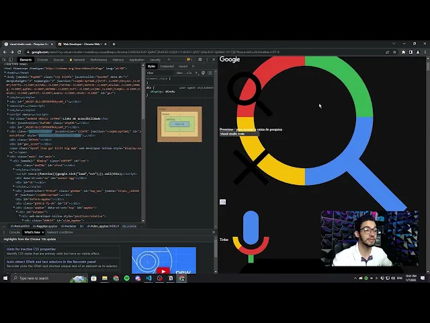Screen dimensions: 430x323
Task: Show more sidebar tabs after Layout
Action: pyautogui.click(x=193, y=66)
